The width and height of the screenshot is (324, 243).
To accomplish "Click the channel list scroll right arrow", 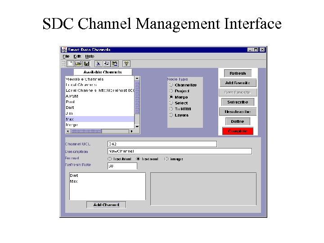I will coord(131,131).
